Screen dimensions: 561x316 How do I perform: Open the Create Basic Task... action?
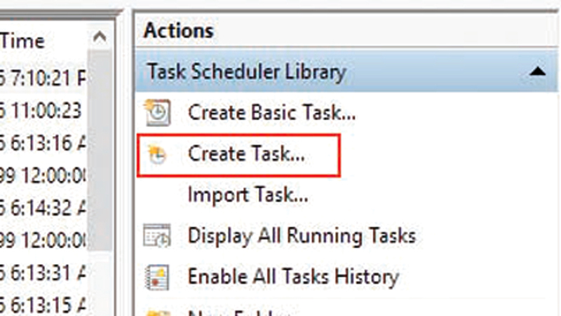click(x=271, y=114)
